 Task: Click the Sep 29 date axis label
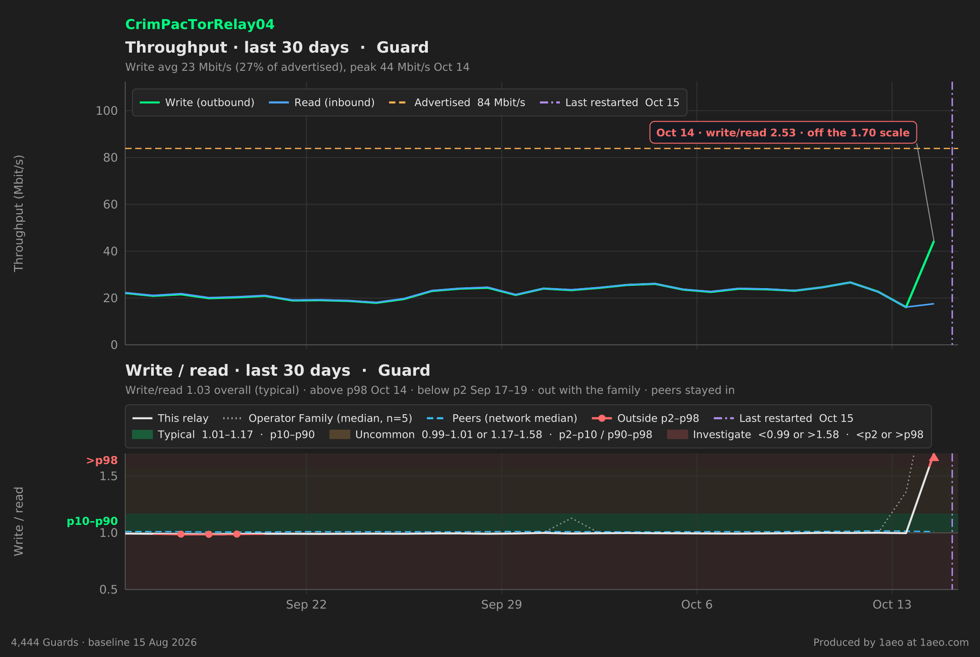[501, 604]
